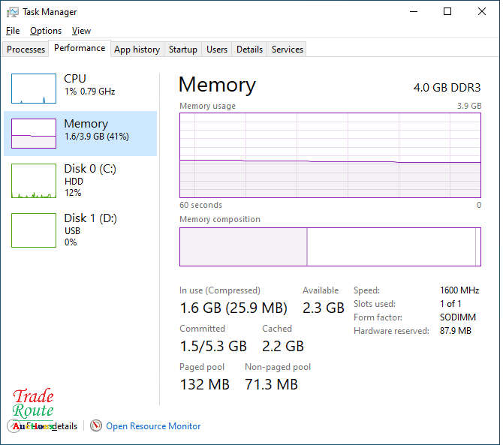Close the Task Manager window

point(481,11)
